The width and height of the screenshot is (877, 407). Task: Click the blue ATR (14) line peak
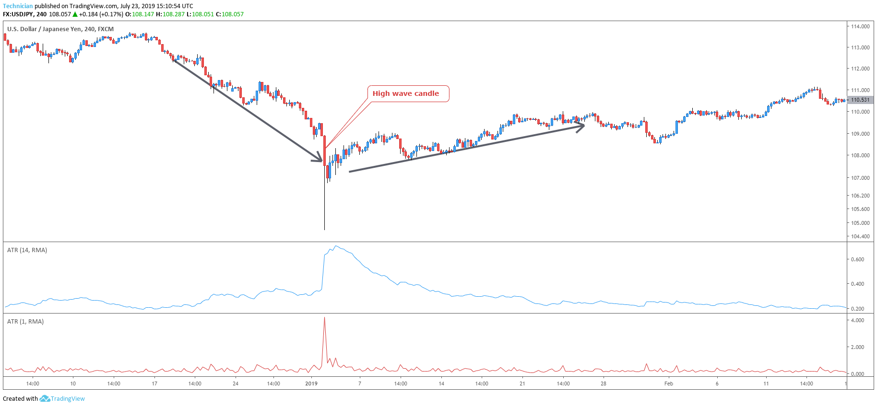pyautogui.click(x=336, y=246)
